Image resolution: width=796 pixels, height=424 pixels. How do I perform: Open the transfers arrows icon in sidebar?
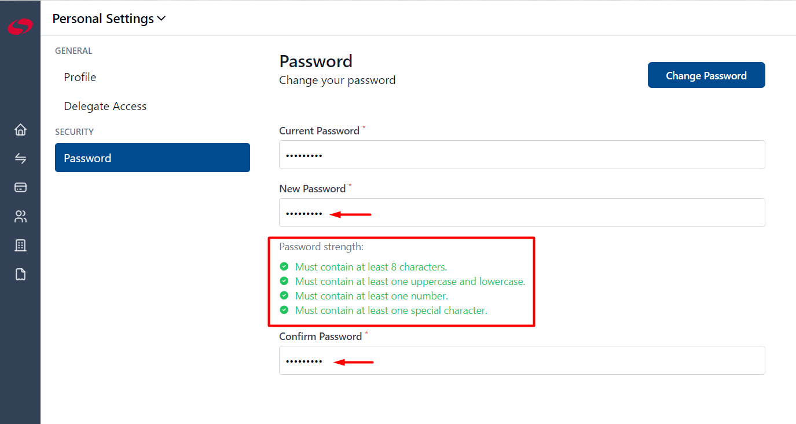(x=20, y=158)
